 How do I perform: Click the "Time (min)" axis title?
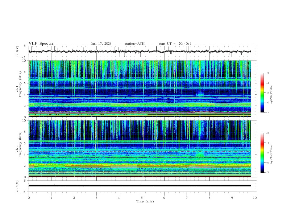click(145, 201)
